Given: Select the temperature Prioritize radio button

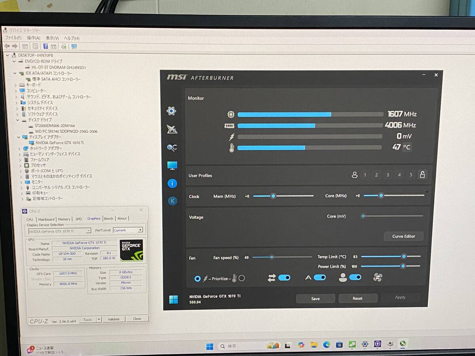Looking at the screenshot, I should [x=241, y=278].
